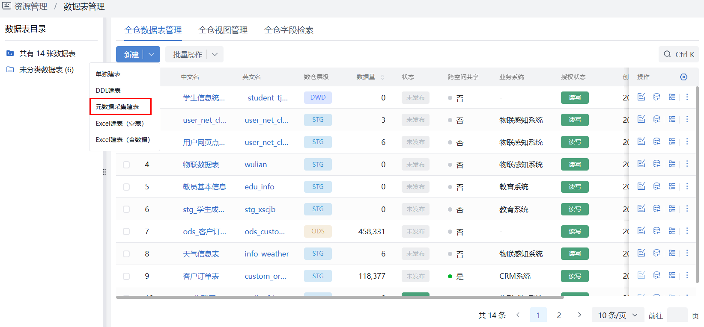Switch to the 全仓字段检索 tab
The image size is (704, 327).
[289, 30]
